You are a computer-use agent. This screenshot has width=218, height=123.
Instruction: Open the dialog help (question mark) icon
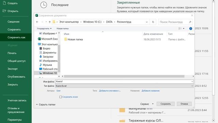pyautogui.click(x=191, y=28)
